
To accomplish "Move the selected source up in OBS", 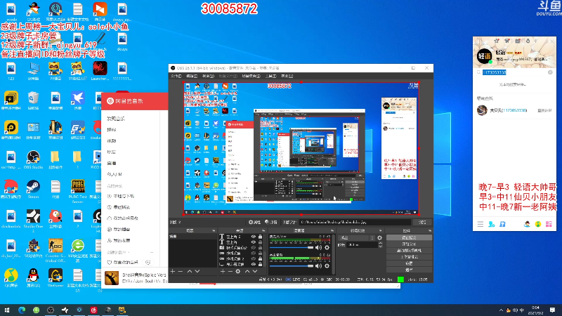I will [247, 271].
